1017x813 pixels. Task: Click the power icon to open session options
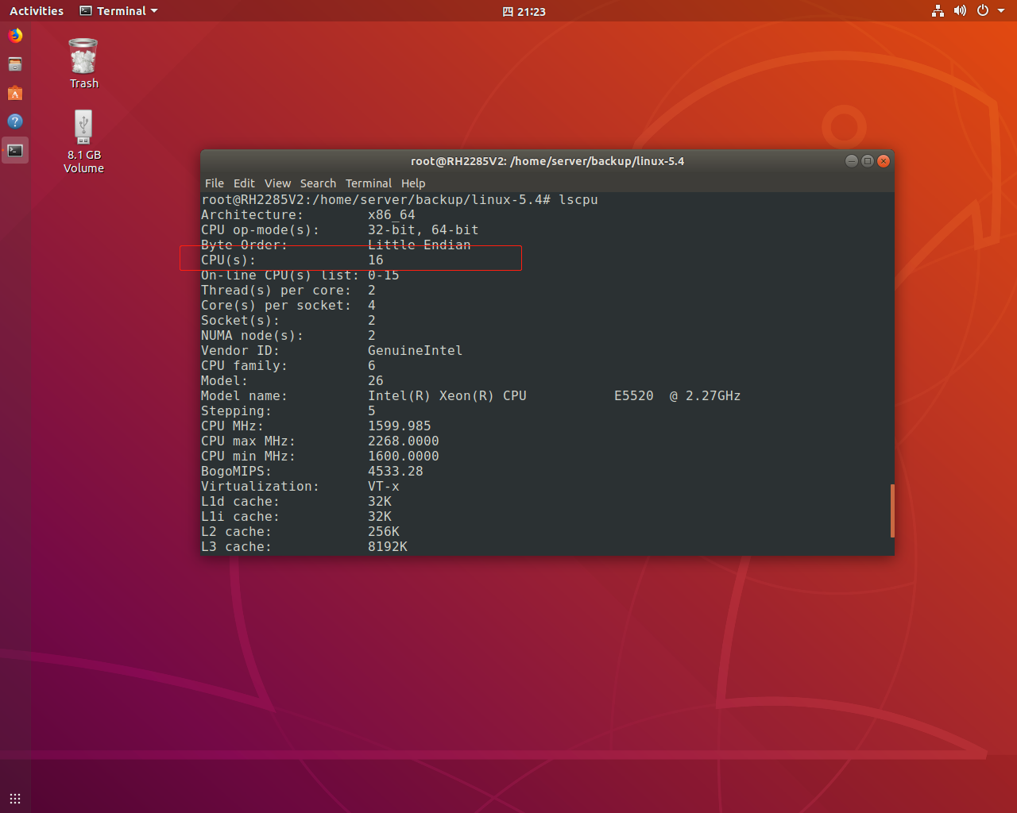pos(982,10)
